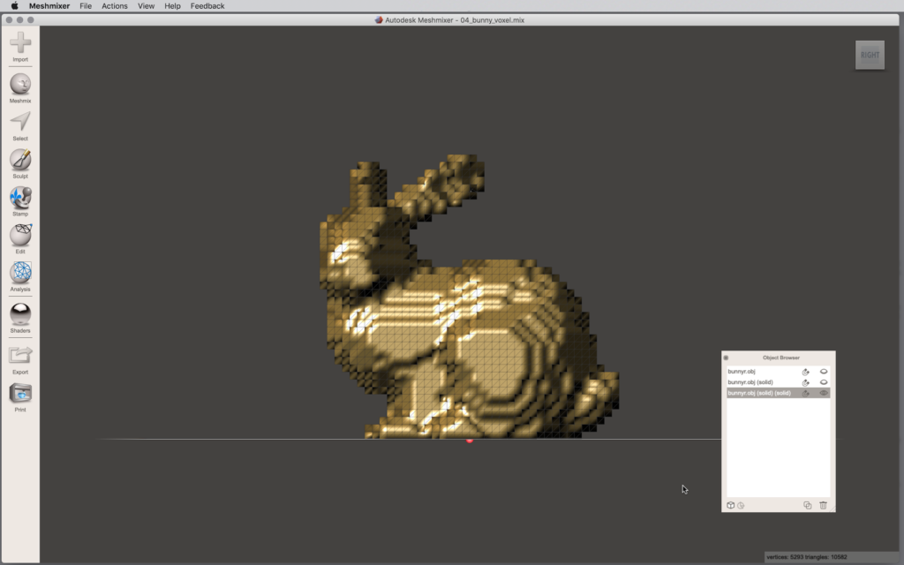Show bunnyr.obj (solid) (solid) using its eye icon
Image resolution: width=904 pixels, height=565 pixels.
click(824, 393)
